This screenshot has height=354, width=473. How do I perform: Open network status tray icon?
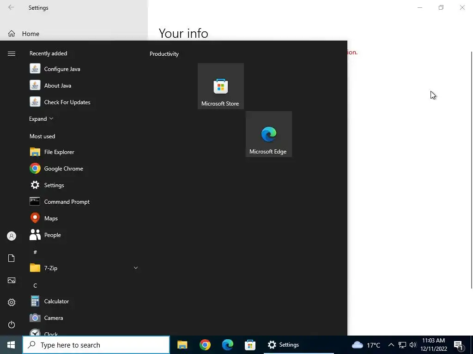pyautogui.click(x=402, y=345)
